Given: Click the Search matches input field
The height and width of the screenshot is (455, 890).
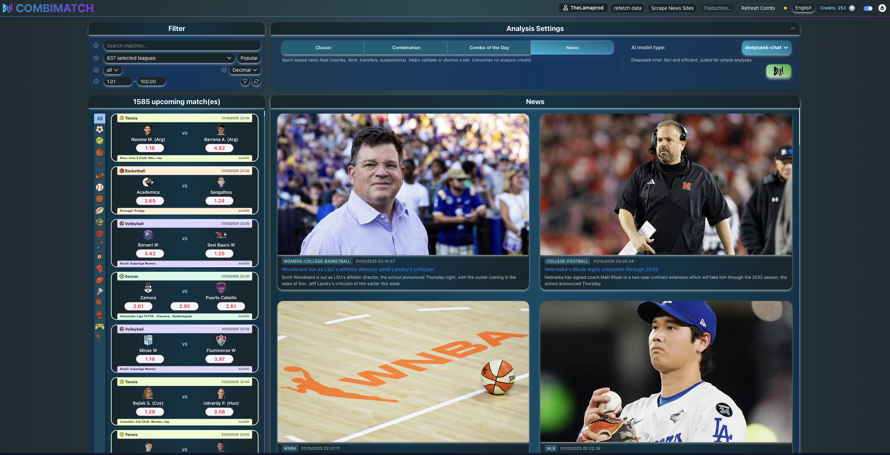Looking at the screenshot, I should (182, 46).
